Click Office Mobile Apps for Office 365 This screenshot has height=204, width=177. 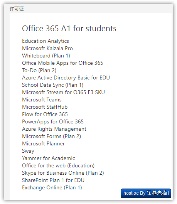[62, 63]
